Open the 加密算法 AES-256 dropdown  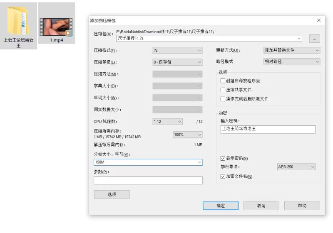296,167
